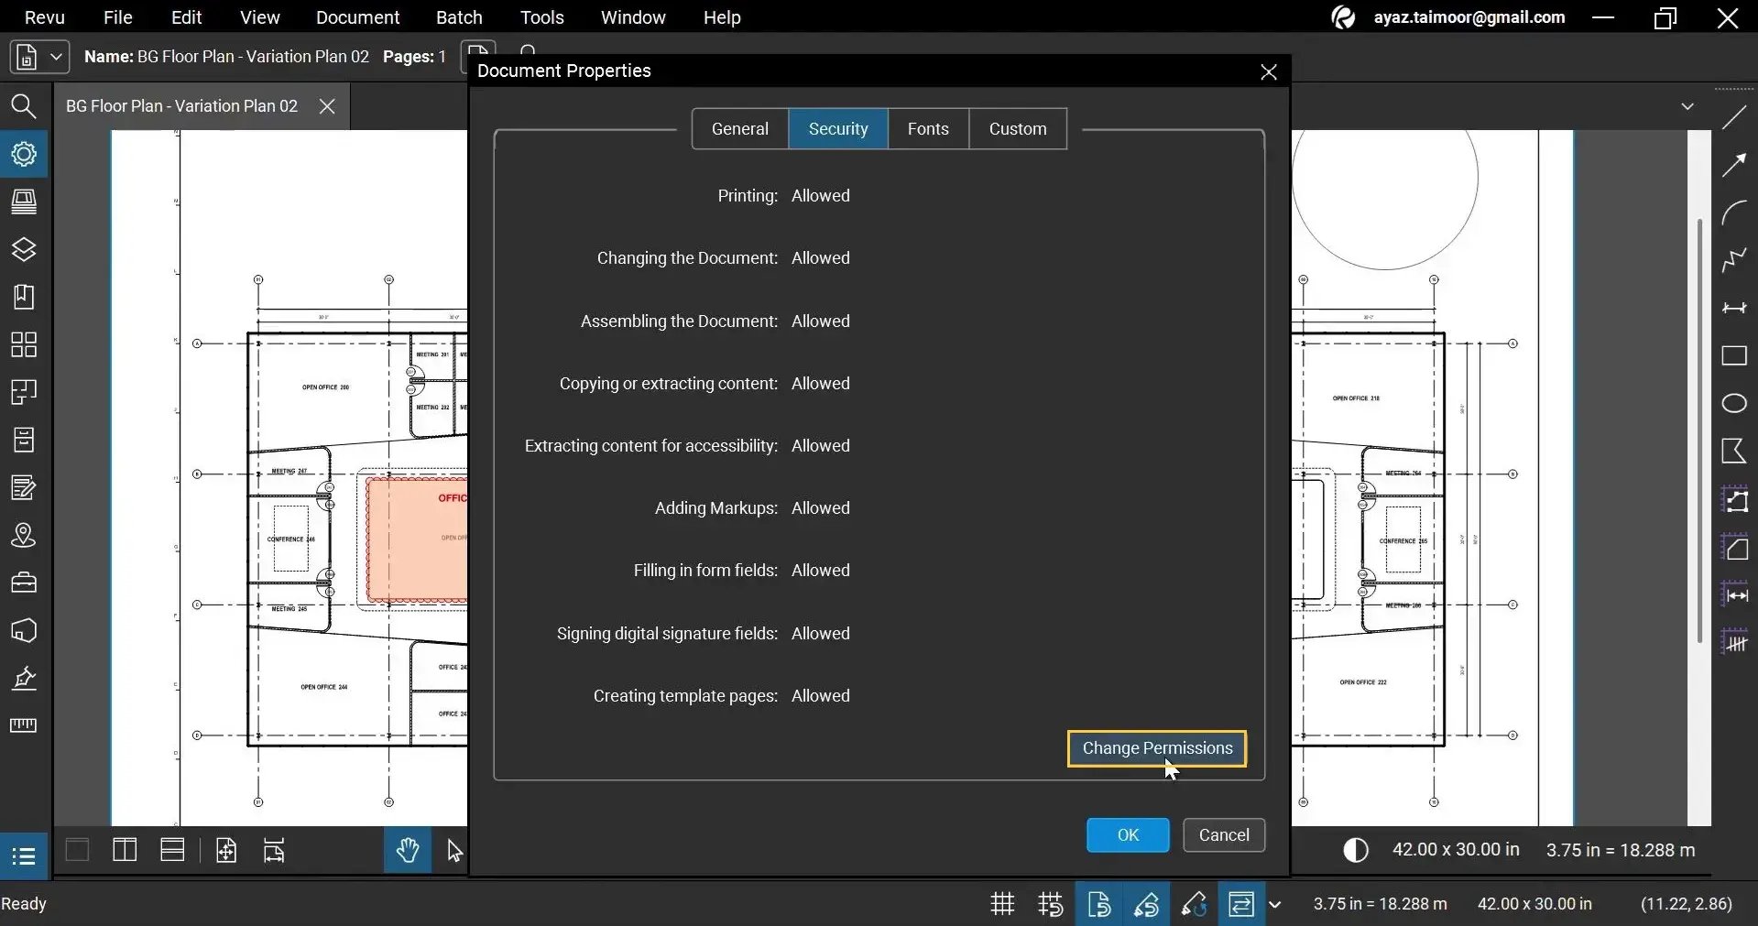Screen dimensions: 1758x926
Task: Select the Rectangle markup tool
Action: pyautogui.click(x=1734, y=355)
